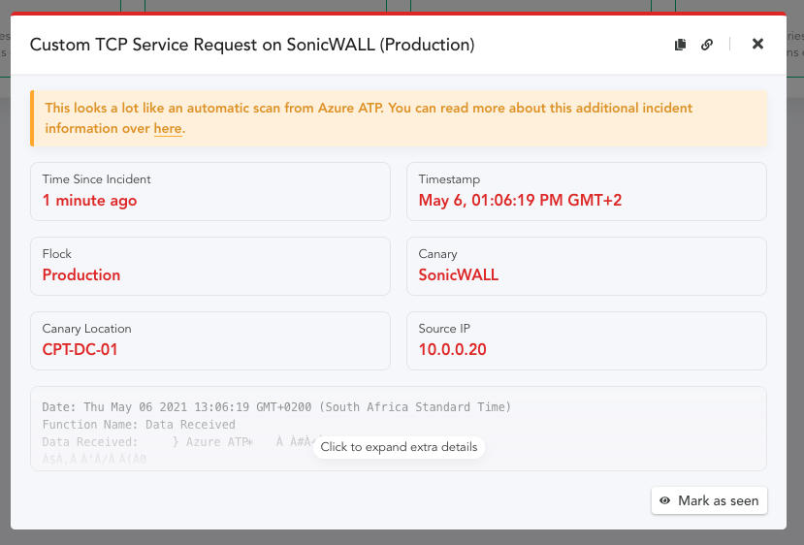The height and width of the screenshot is (545, 804).
Task: Click the Custom TCP Service Request title
Action: point(252,45)
